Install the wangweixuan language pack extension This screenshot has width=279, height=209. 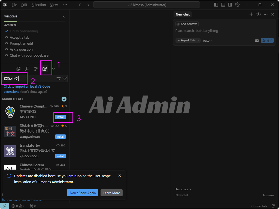pyautogui.click(x=60, y=137)
